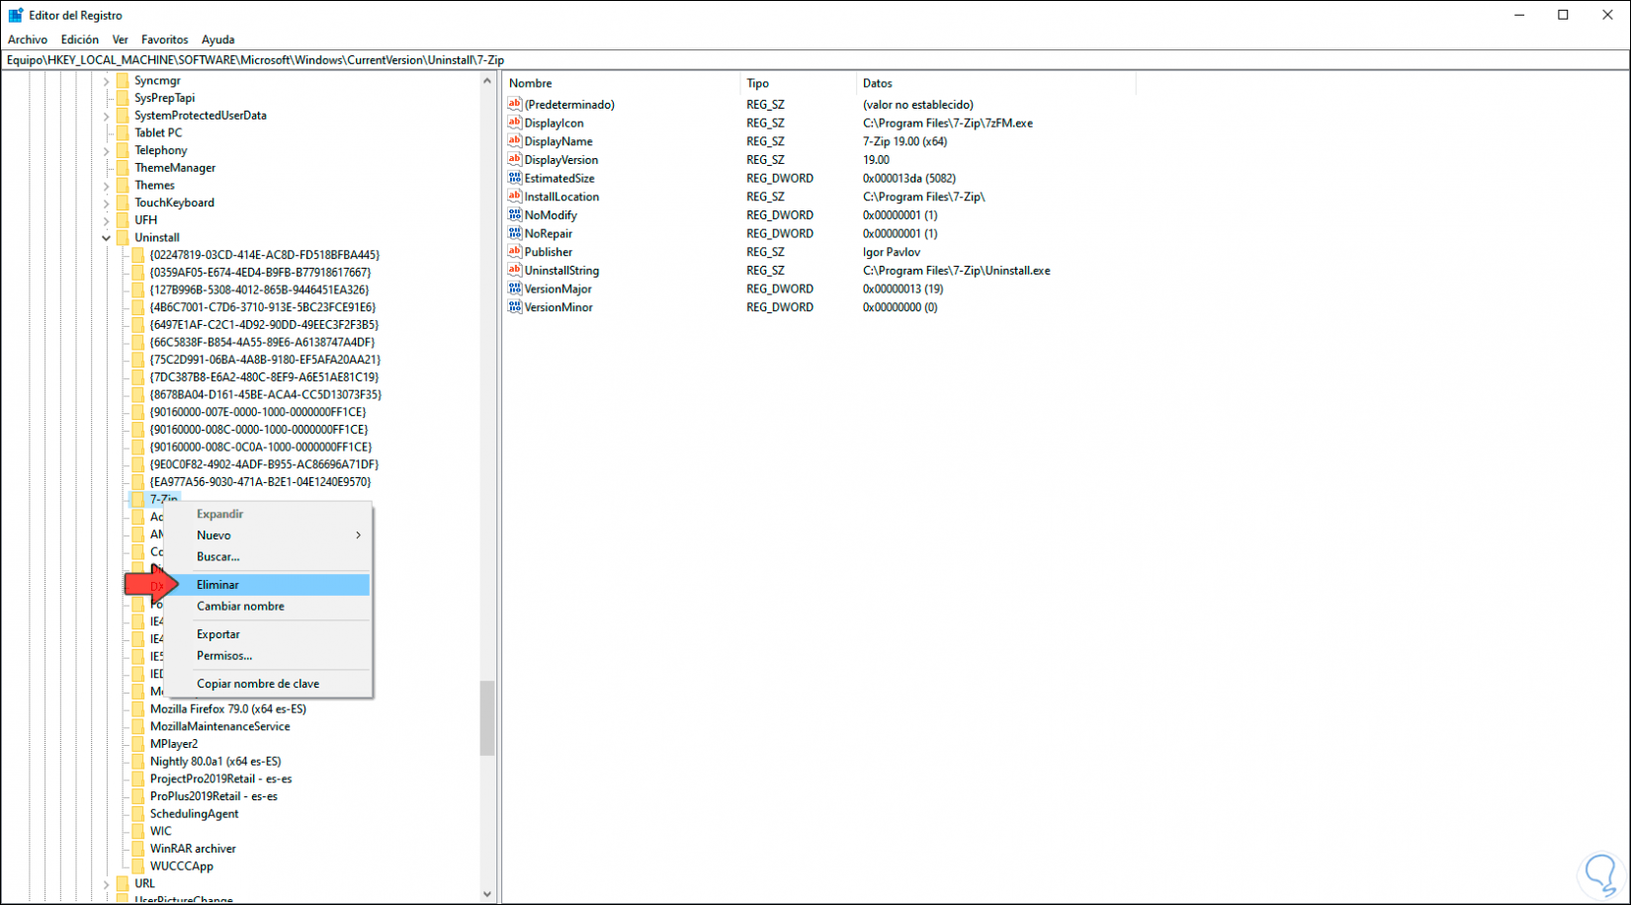The image size is (1631, 905).
Task: Open the Ver menu
Action: [x=121, y=40]
